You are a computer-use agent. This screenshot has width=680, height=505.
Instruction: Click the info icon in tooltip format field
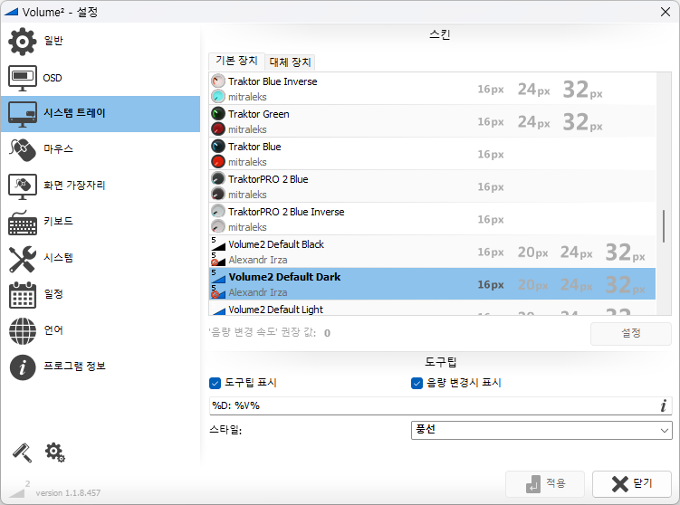(663, 405)
